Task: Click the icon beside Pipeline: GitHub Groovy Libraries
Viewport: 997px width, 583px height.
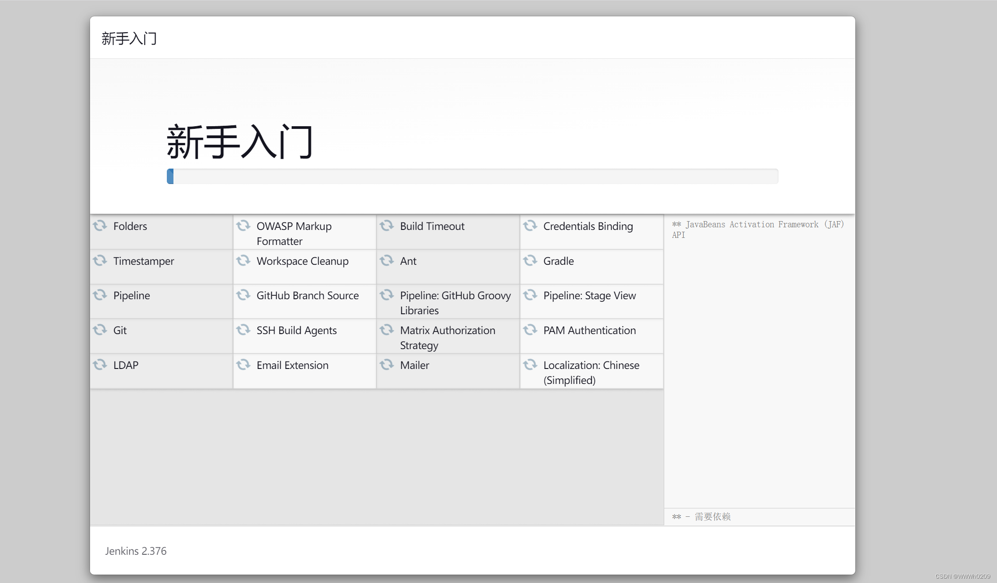Action: pyautogui.click(x=387, y=295)
